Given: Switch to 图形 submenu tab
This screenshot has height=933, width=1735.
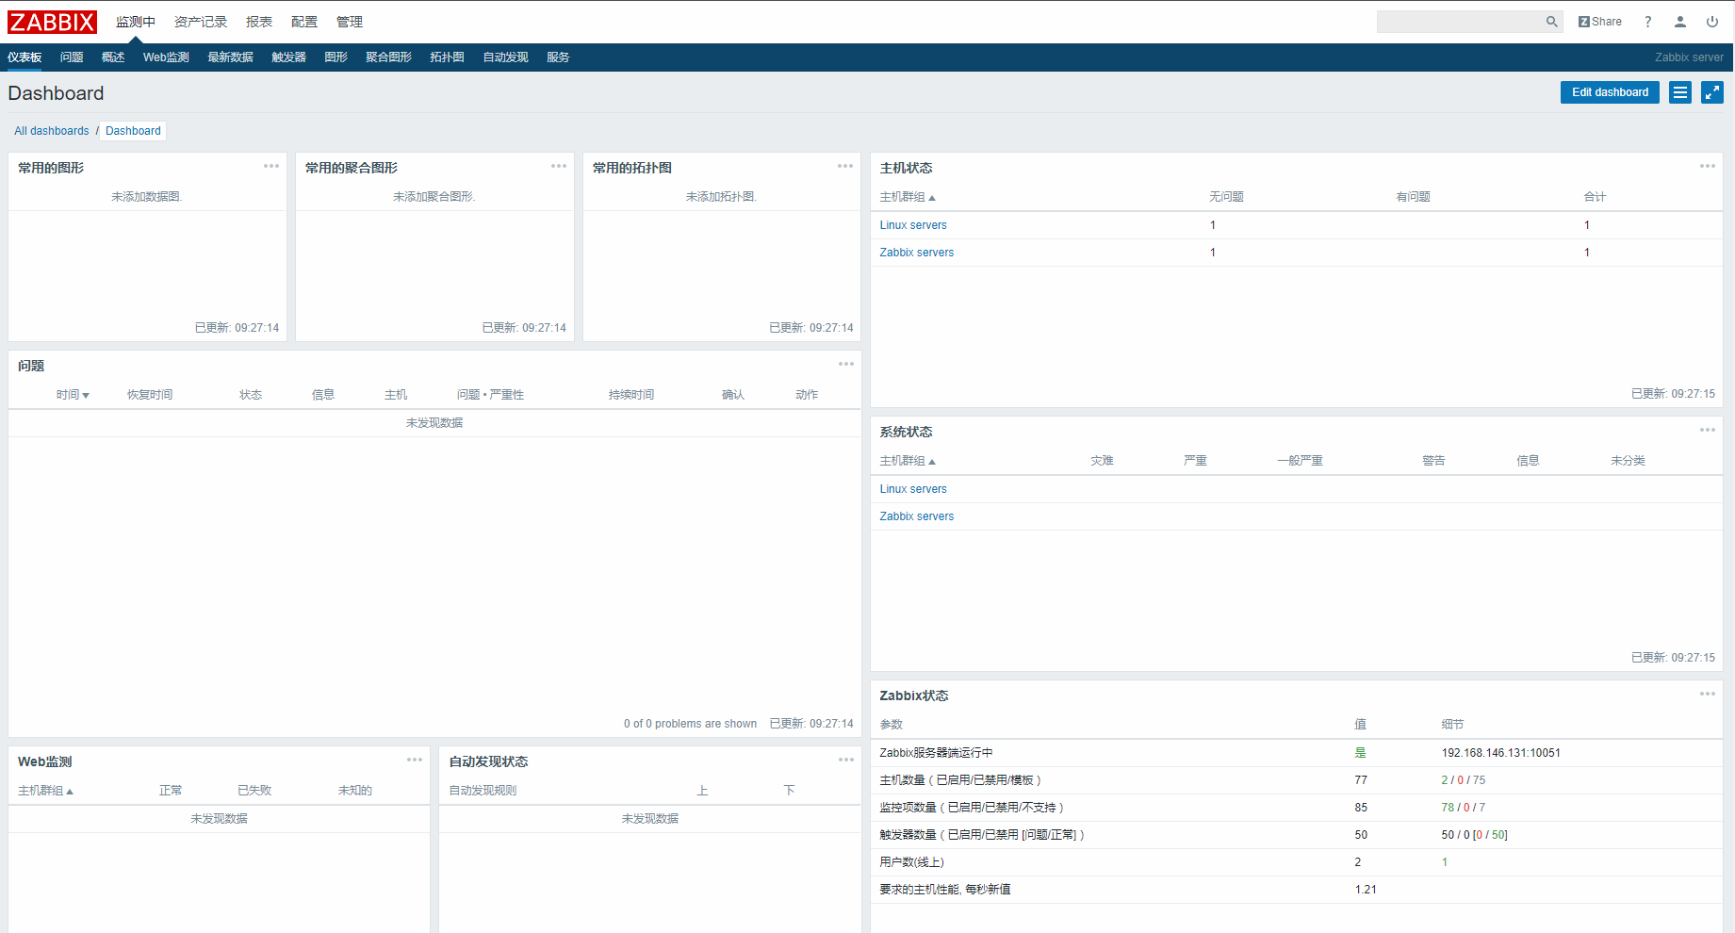Looking at the screenshot, I should pyautogui.click(x=336, y=57).
